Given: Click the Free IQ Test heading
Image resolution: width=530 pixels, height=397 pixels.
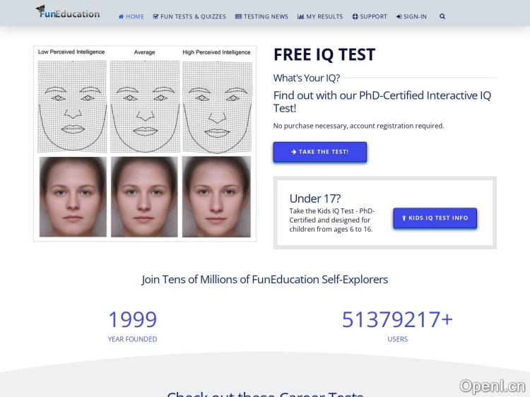Looking at the screenshot, I should click(x=324, y=55).
